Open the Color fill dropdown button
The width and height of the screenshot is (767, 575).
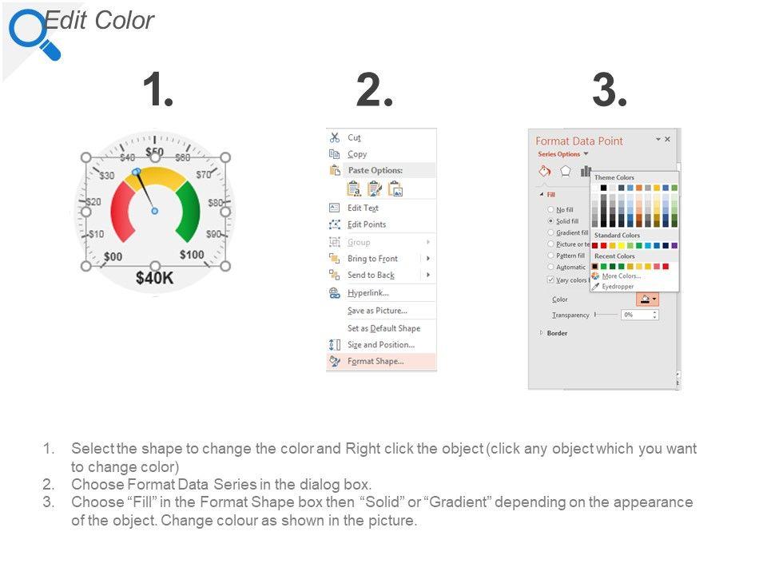tap(647, 299)
